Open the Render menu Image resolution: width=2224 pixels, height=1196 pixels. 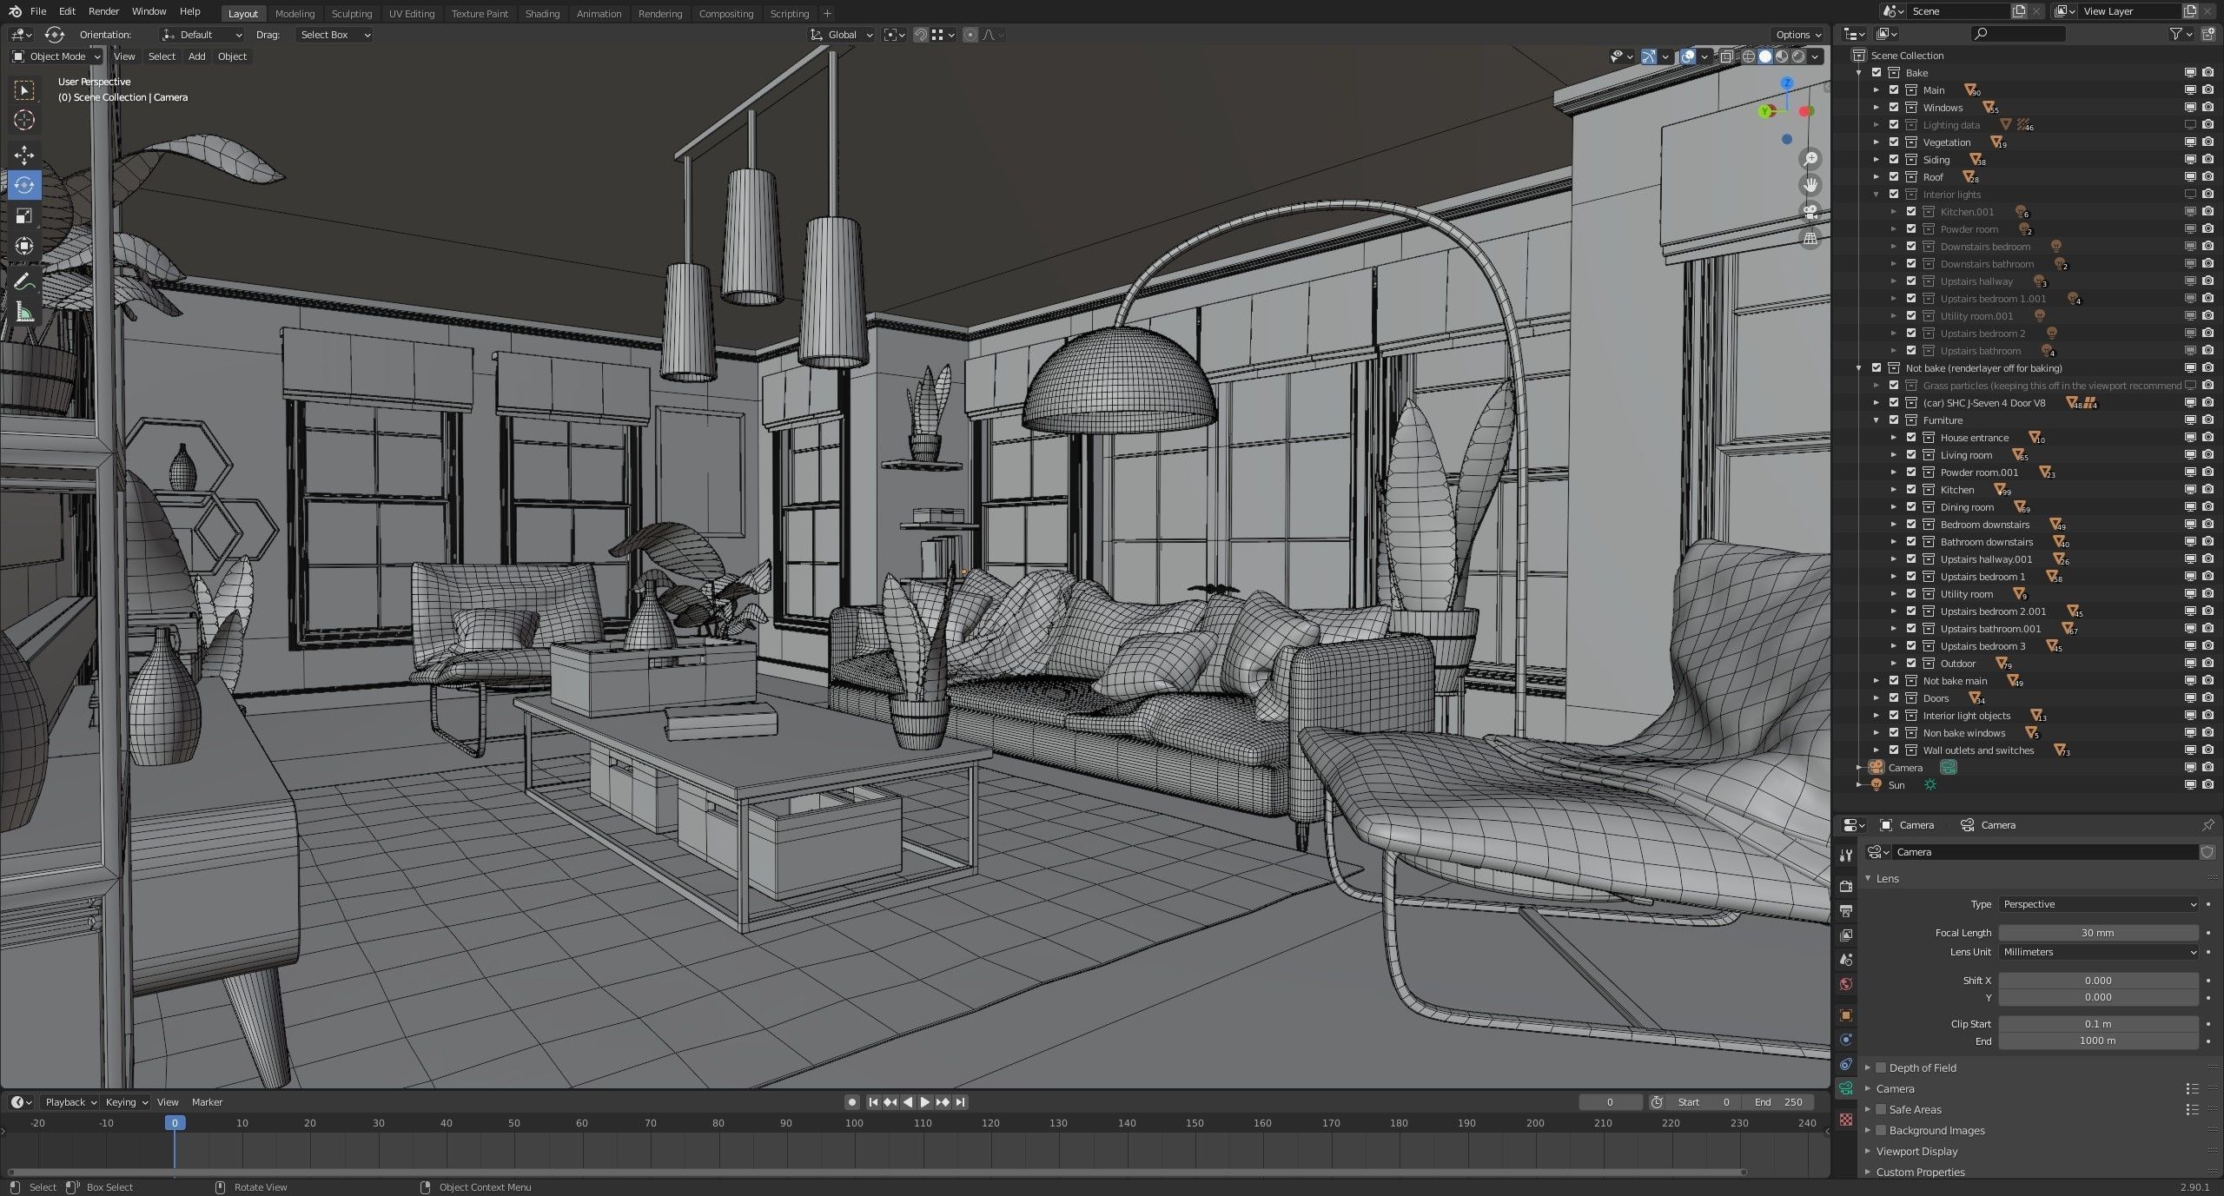tap(103, 11)
